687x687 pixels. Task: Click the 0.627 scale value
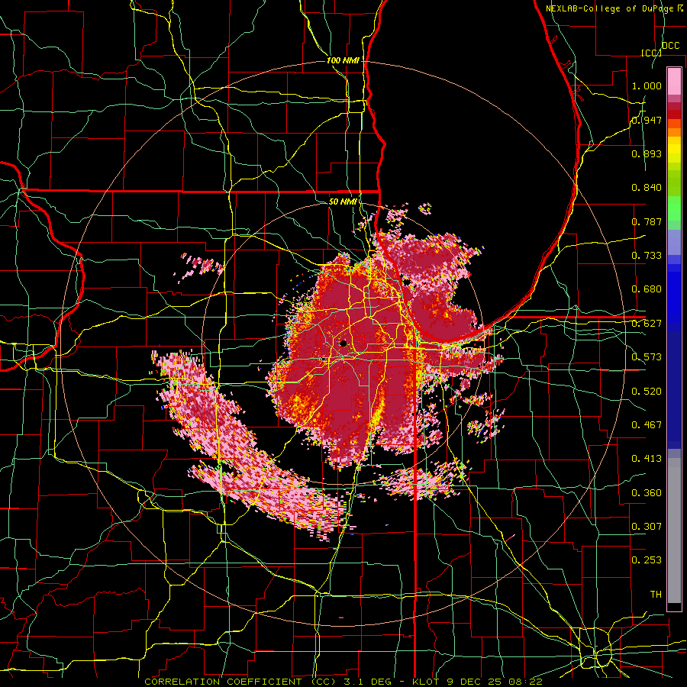647,324
